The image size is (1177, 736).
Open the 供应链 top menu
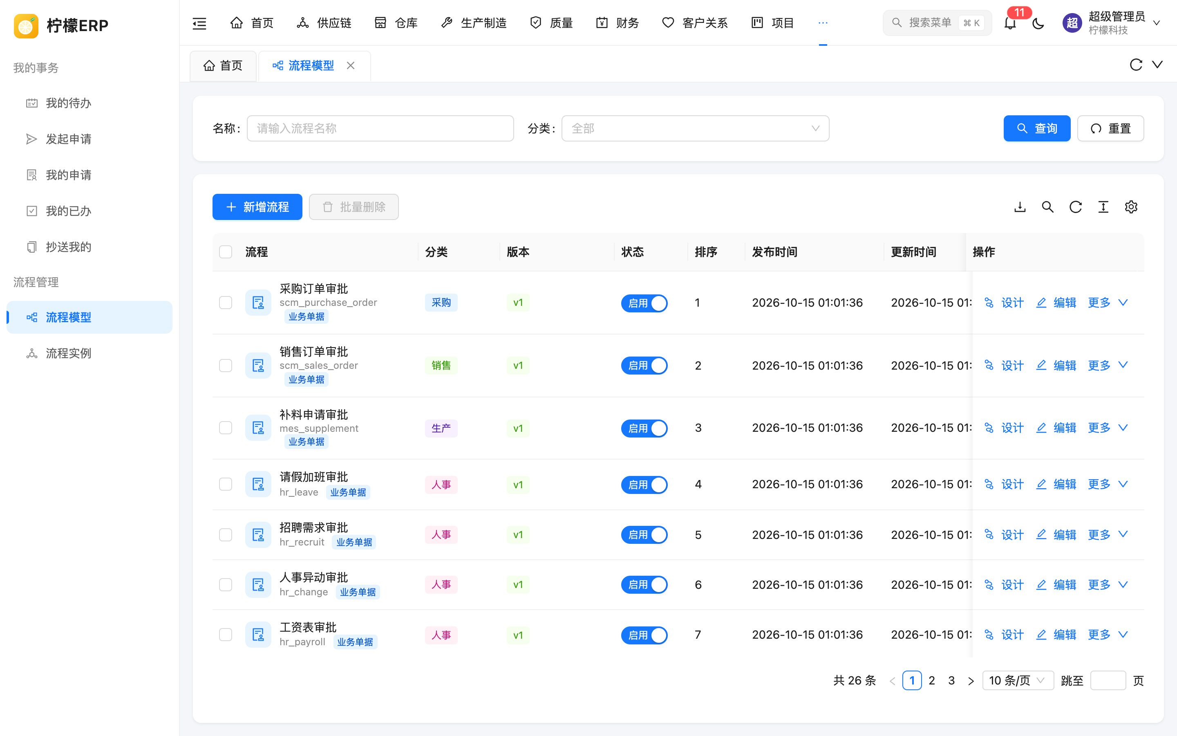(324, 23)
